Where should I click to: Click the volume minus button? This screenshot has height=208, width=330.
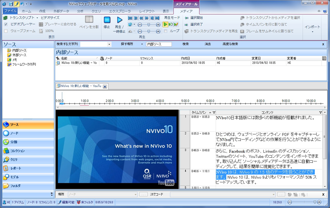[140, 25]
